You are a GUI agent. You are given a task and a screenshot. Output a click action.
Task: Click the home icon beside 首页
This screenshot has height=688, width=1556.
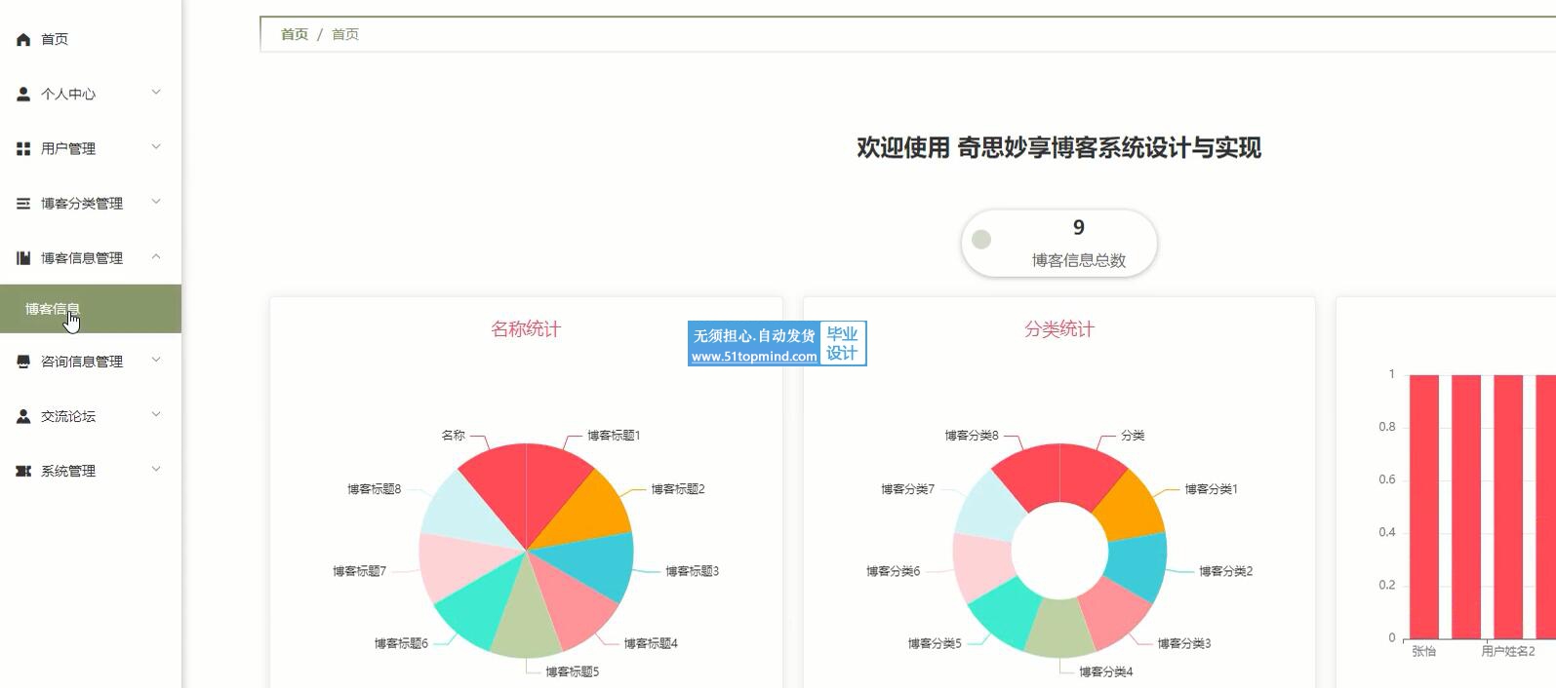pos(23,39)
